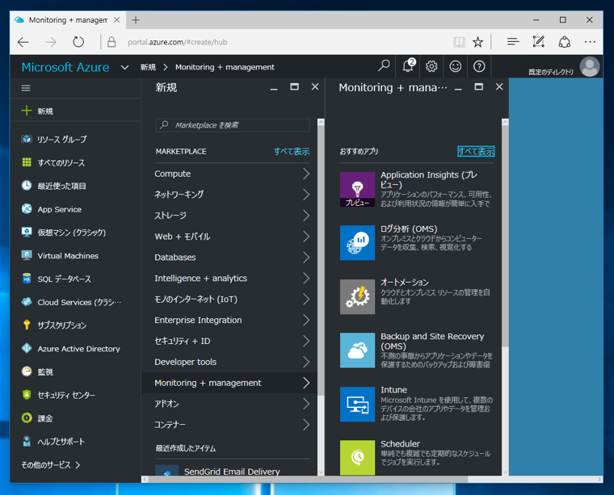Viewport: 614px width, 495px height.
Task: Expand モノのインターネット (IoT) category
Action: (x=232, y=300)
